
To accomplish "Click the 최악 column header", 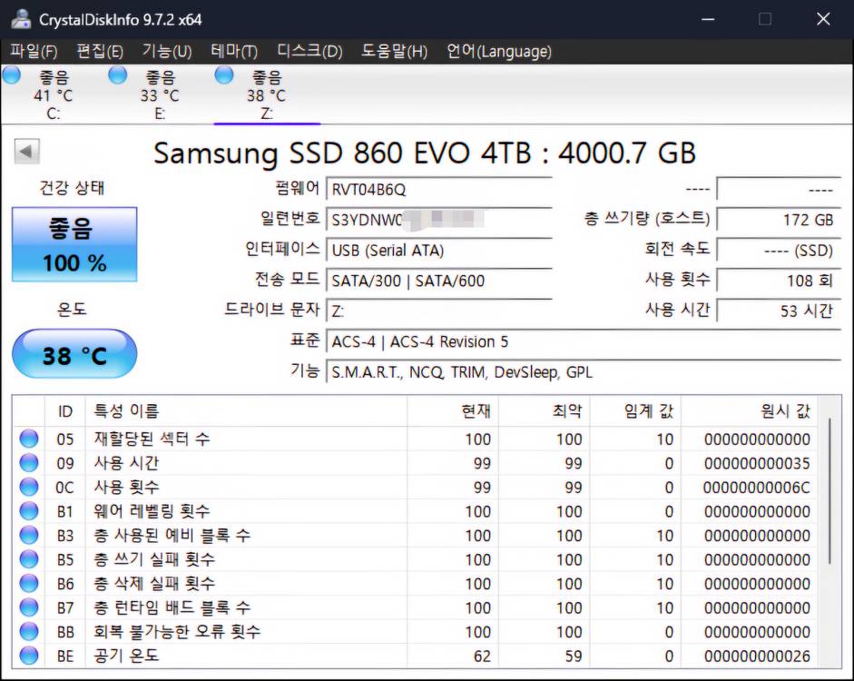I will (x=545, y=410).
